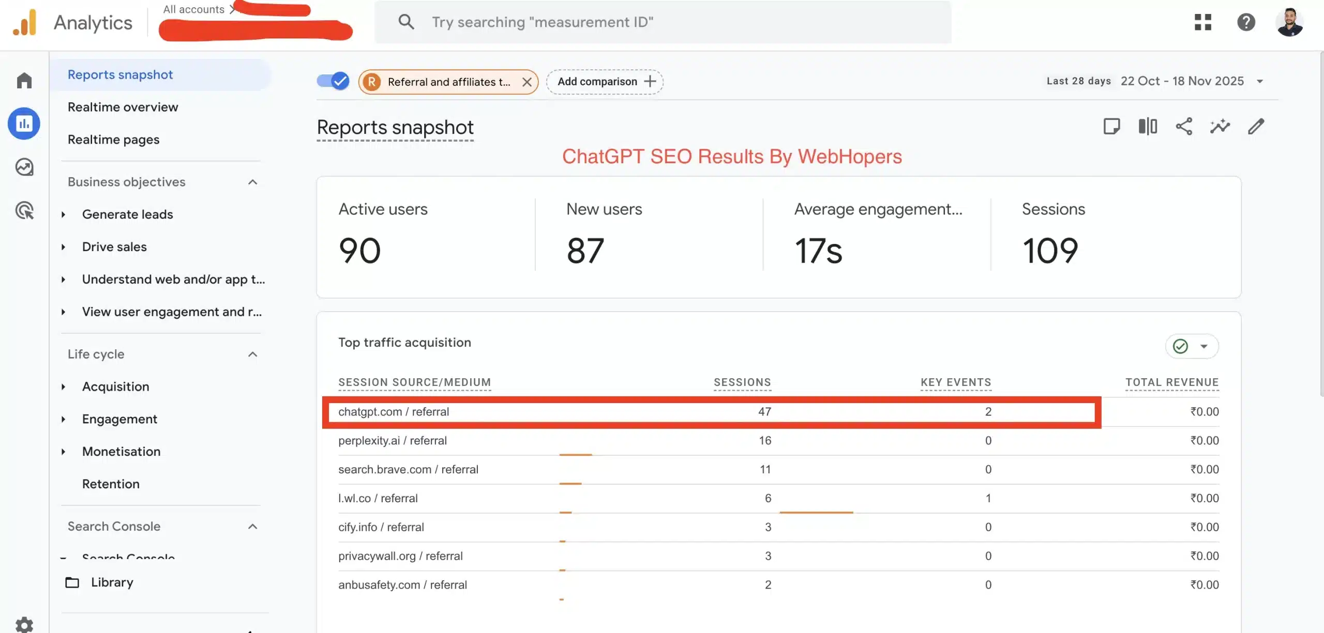Collapse the Life cycle section
This screenshot has height=633, width=1324.
[x=252, y=354]
